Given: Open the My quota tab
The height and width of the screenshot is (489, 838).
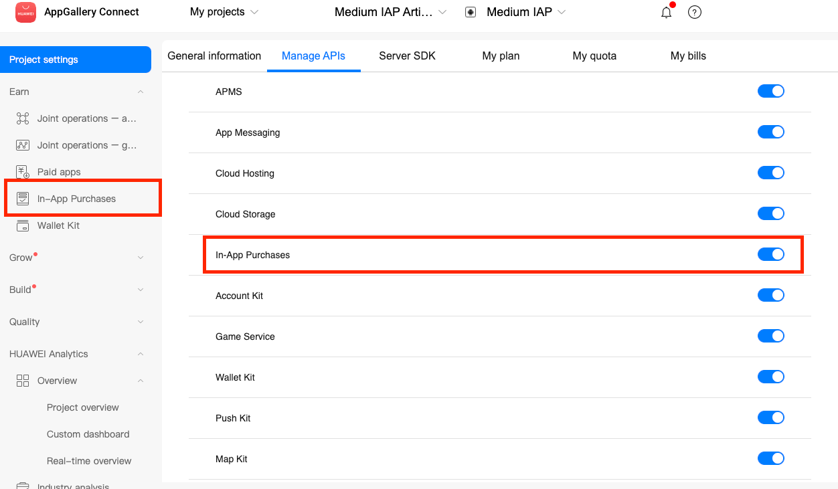Looking at the screenshot, I should (x=594, y=56).
